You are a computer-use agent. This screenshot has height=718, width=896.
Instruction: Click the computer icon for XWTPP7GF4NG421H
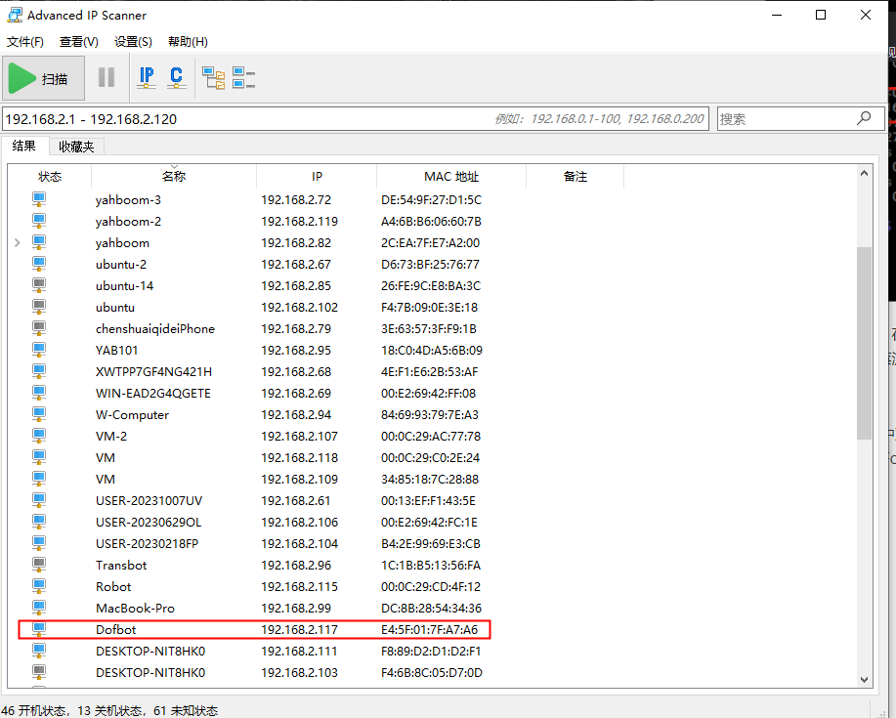pos(39,371)
